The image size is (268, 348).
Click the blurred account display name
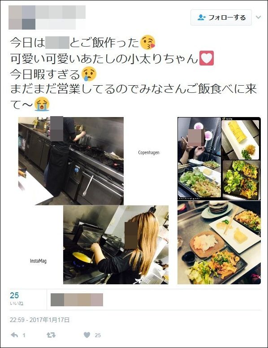[61, 12]
